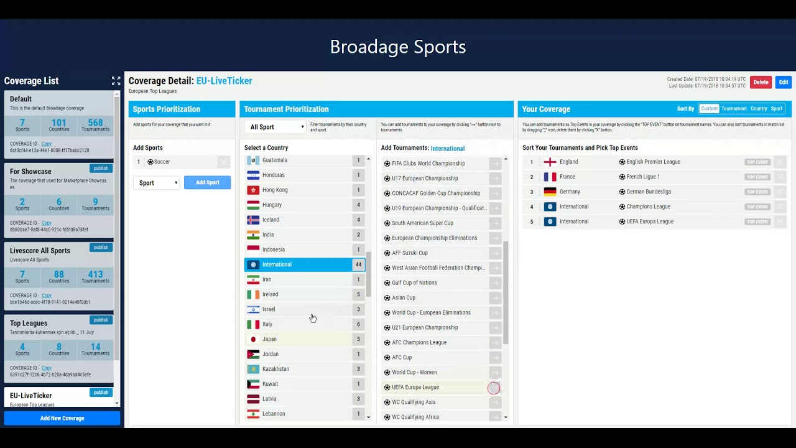The image size is (796, 448).
Task: Click the Hong Kong flag icon
Action: tap(253, 190)
